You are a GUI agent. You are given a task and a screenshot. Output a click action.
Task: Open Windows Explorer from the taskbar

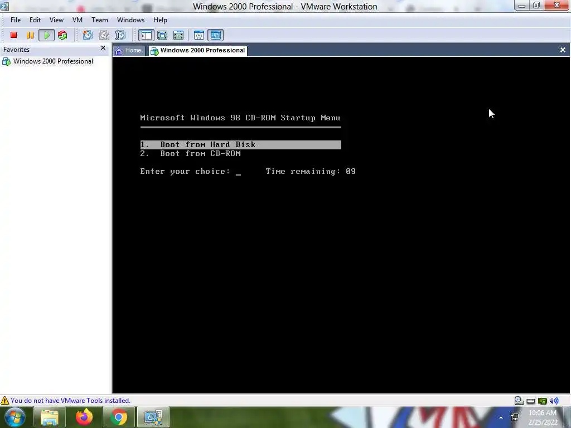click(x=50, y=417)
